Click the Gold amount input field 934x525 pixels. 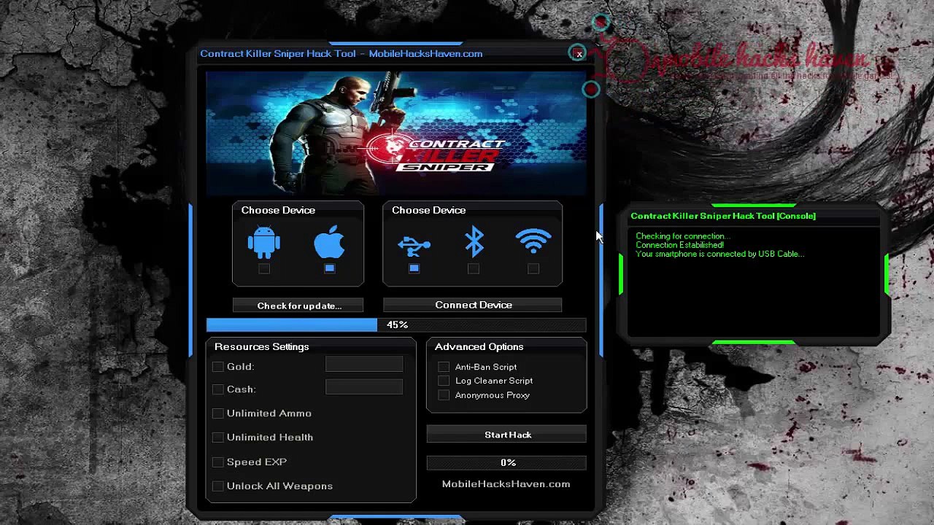(x=364, y=365)
